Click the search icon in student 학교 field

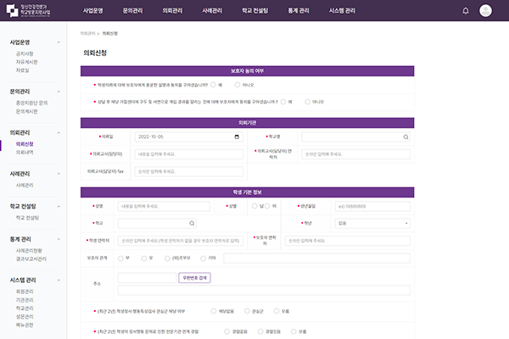pyautogui.click(x=192, y=223)
